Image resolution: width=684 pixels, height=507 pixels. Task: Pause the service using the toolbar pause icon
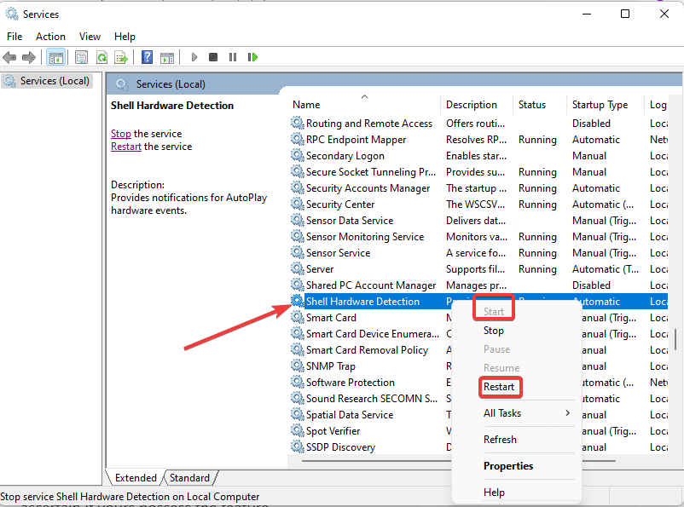(x=234, y=57)
